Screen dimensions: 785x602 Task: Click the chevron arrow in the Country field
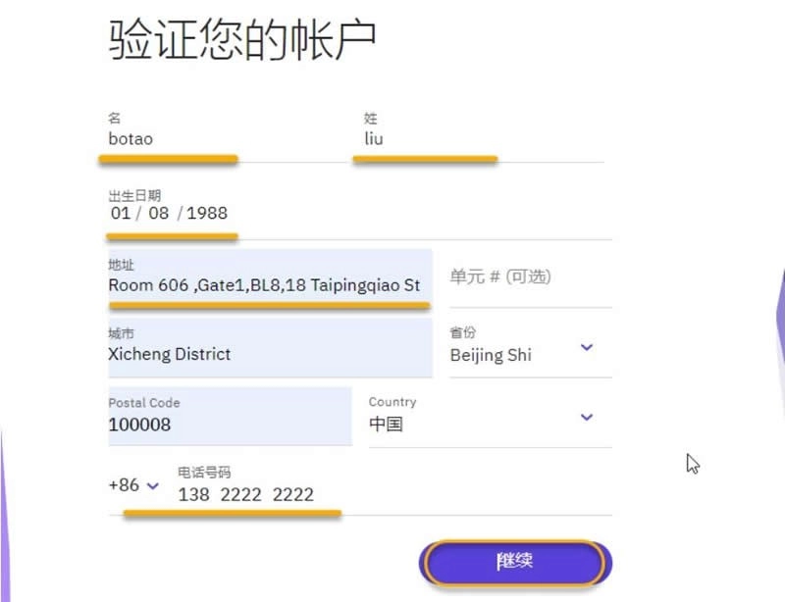pos(587,417)
